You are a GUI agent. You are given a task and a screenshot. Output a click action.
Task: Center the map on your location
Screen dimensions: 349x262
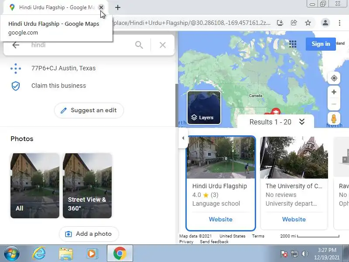point(334,78)
